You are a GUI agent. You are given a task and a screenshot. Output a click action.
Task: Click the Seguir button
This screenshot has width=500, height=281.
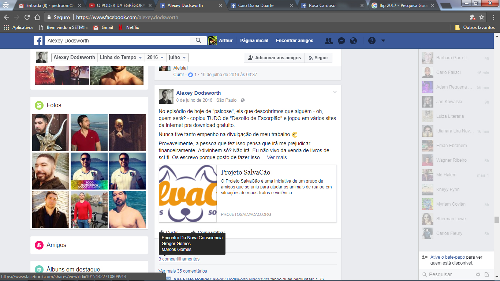pyautogui.click(x=318, y=58)
